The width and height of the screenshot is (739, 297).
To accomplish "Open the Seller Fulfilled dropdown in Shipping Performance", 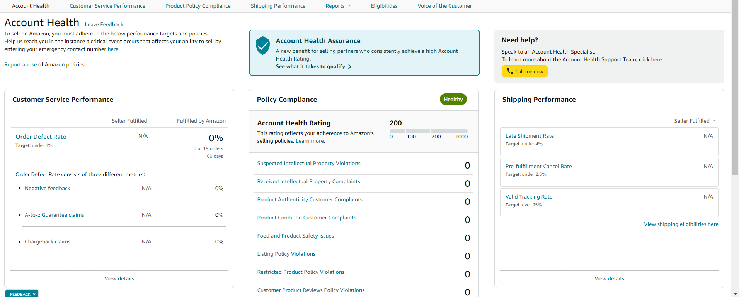I will pyautogui.click(x=695, y=121).
